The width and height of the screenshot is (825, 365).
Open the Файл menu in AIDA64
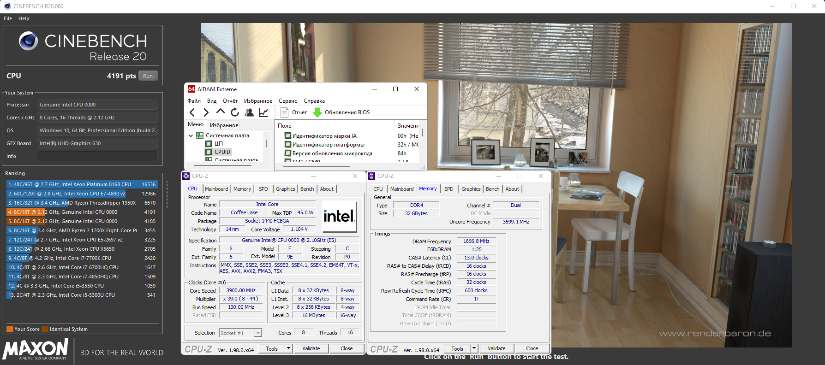pos(194,101)
